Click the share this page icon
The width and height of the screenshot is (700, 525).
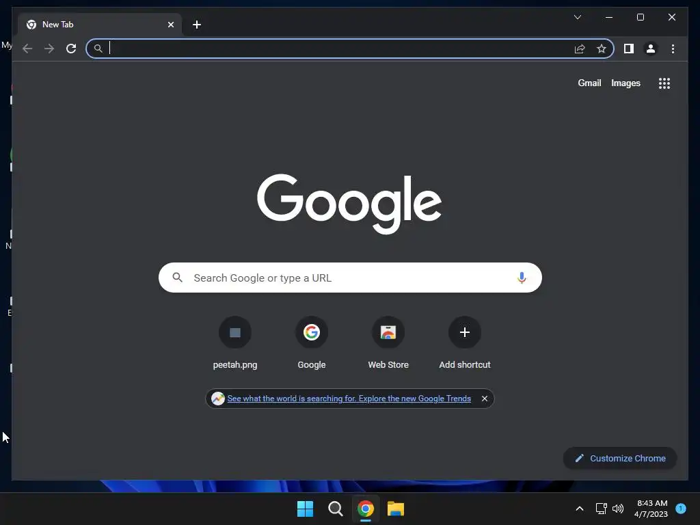580,49
